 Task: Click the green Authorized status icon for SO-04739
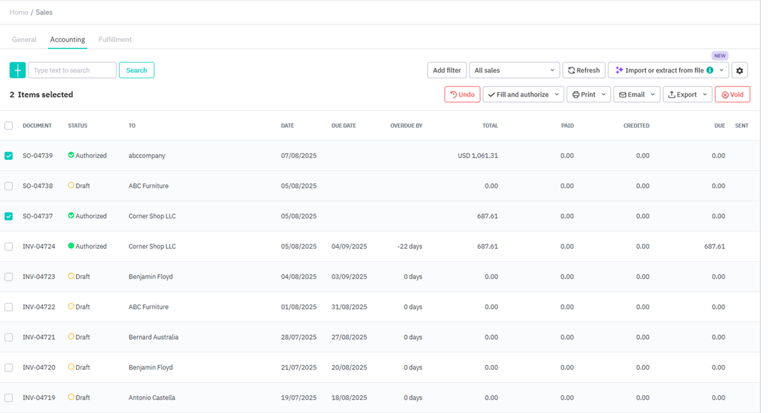(71, 155)
